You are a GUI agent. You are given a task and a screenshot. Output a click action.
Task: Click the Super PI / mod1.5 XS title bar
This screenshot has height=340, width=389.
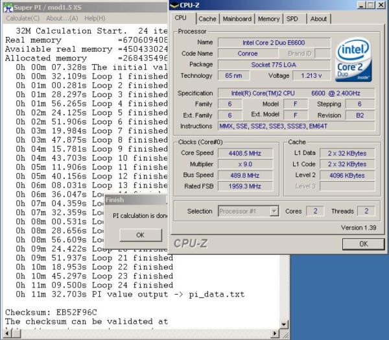(x=84, y=7)
